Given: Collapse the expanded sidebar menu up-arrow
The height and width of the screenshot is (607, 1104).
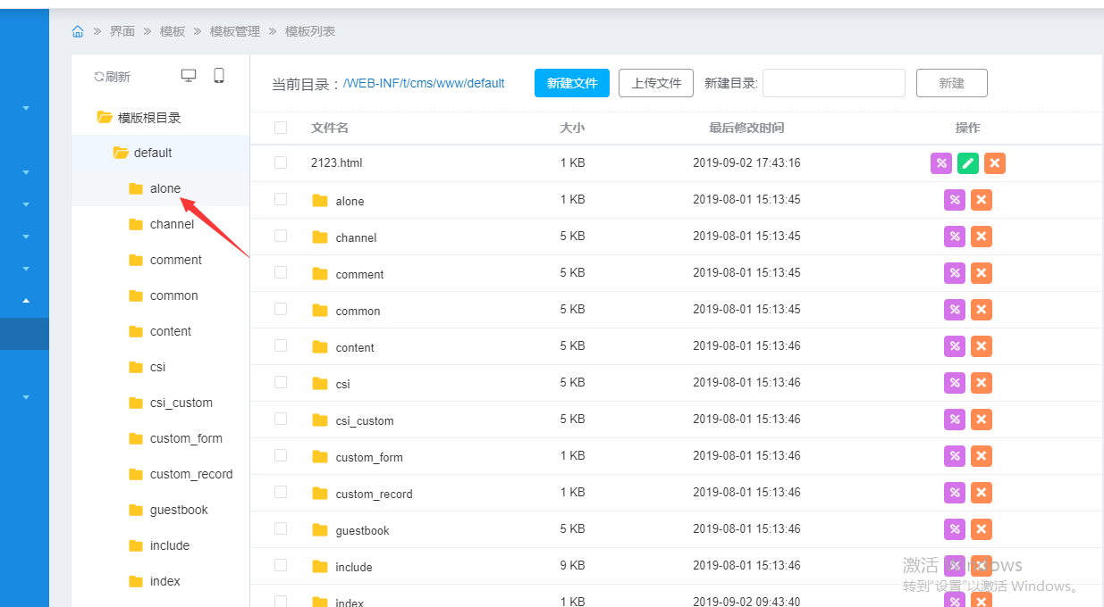Looking at the screenshot, I should 26,301.
